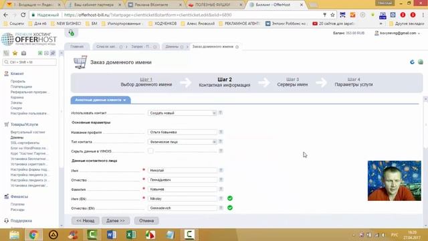The width and height of the screenshot is (428, 241).
Task: Open Виртуальный хостинг in the sidebar
Action: 27,132
